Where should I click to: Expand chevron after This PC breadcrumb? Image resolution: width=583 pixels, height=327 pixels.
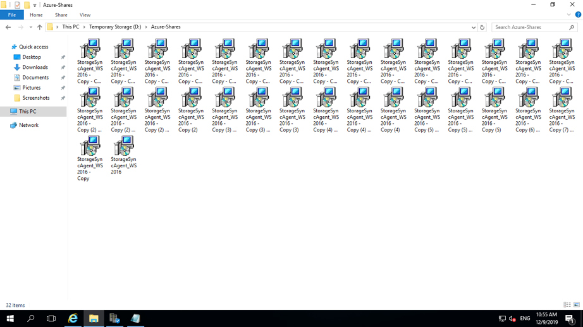(84, 27)
